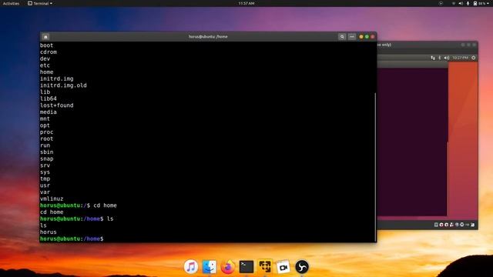Click the indicator icon left of the tray
The width and height of the screenshot is (493, 277).
[441, 3]
